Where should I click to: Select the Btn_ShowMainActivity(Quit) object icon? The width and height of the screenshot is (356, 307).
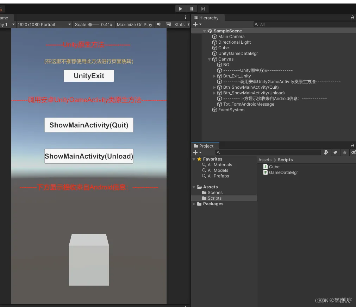219,87
